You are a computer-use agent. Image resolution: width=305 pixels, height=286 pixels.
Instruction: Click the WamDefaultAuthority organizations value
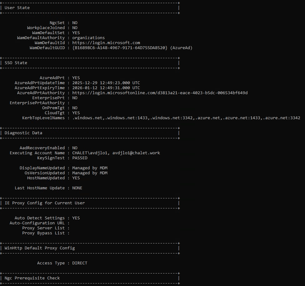tap(89, 38)
